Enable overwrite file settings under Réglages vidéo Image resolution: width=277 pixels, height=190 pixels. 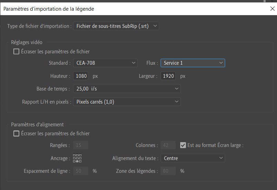point(17,52)
